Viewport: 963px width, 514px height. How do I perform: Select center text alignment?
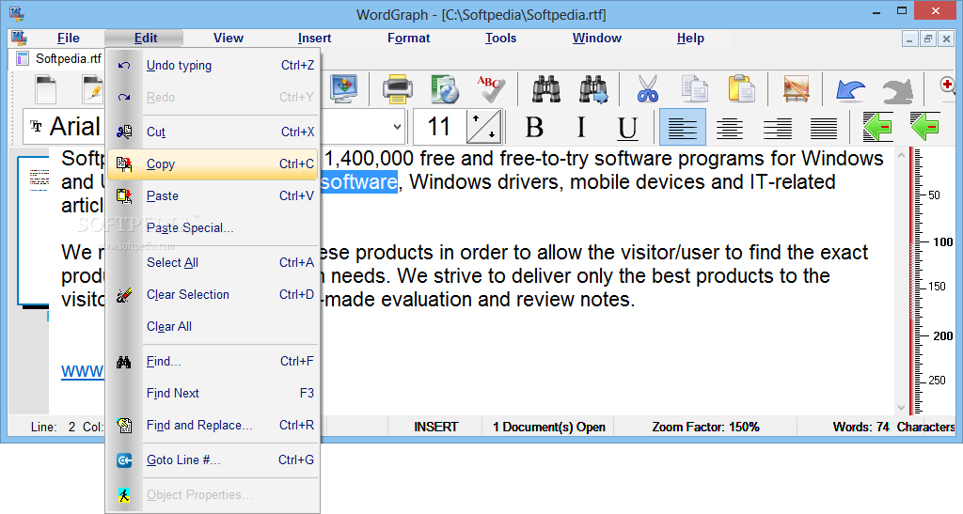(x=730, y=128)
